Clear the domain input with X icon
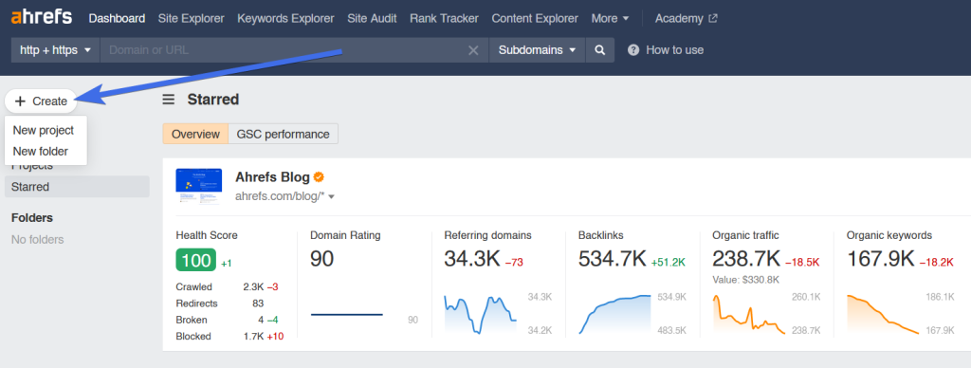This screenshot has width=971, height=368. pos(473,51)
